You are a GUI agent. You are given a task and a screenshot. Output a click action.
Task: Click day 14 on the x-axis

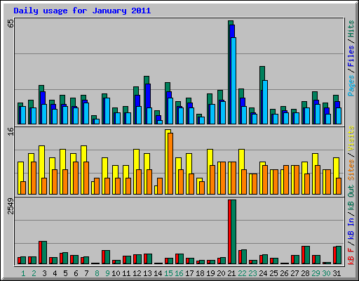[158, 273]
